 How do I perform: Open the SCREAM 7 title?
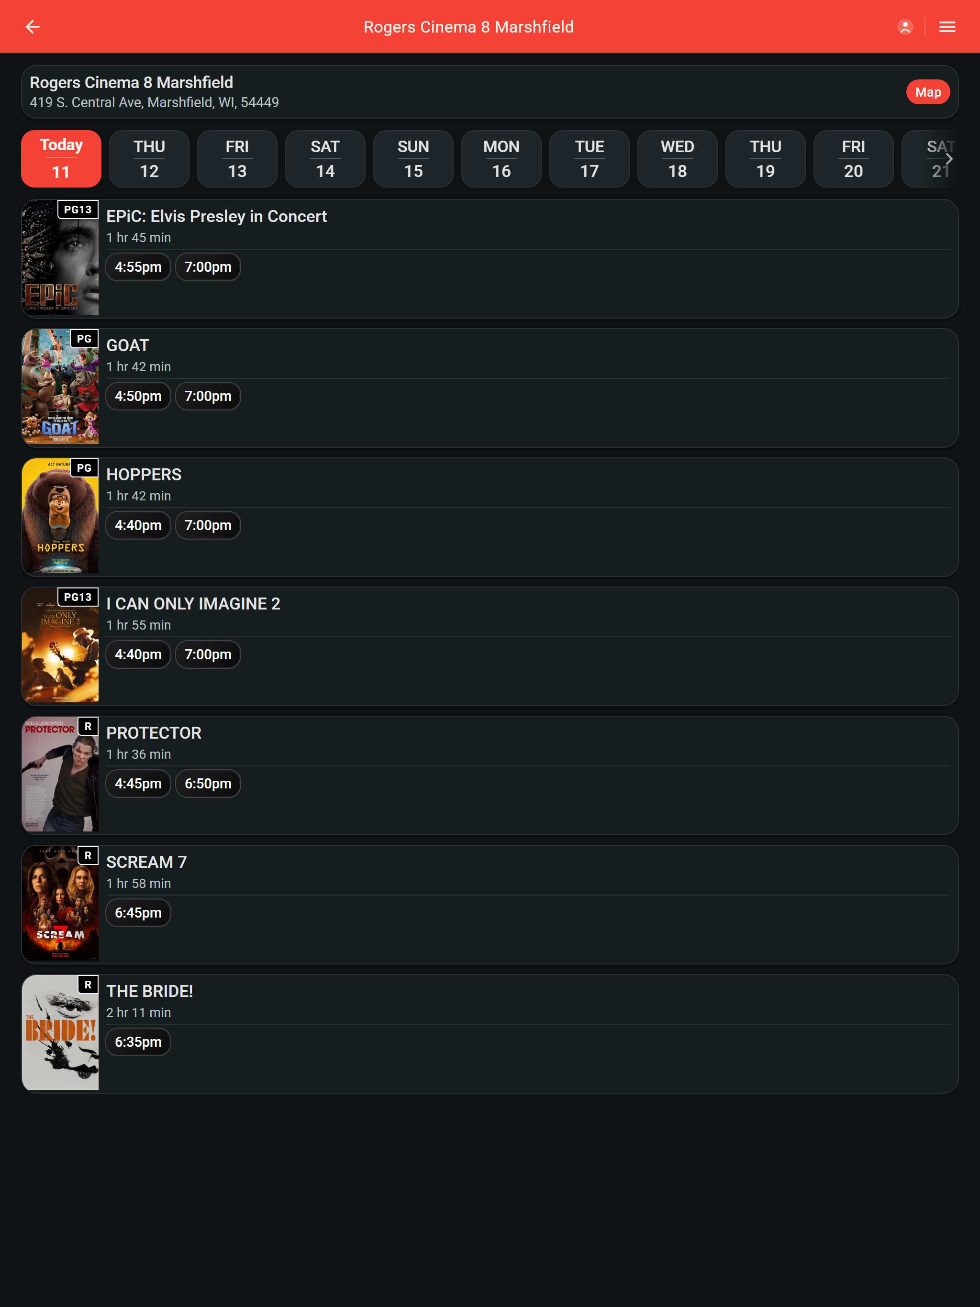146,863
